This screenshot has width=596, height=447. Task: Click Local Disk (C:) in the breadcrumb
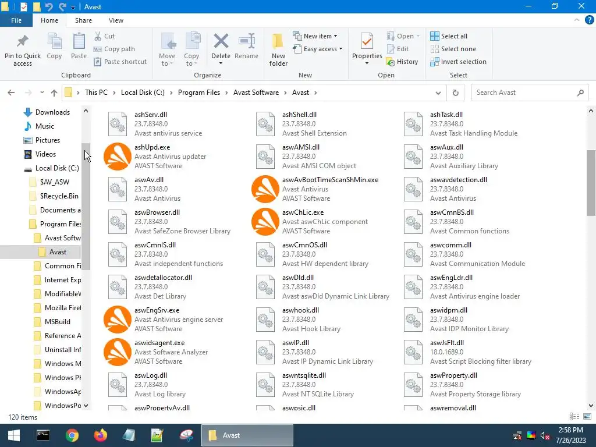[143, 93]
